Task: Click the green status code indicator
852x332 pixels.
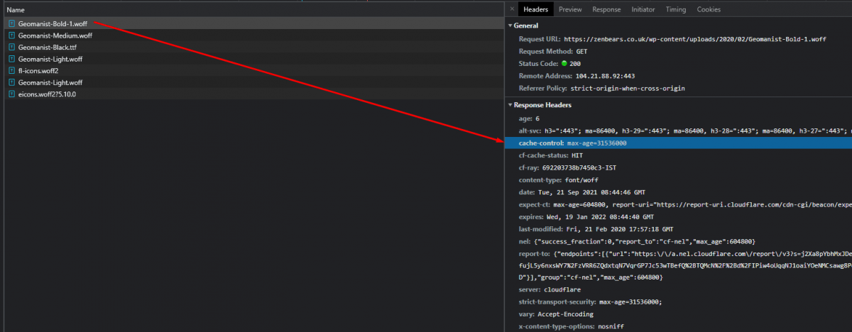Action: [x=564, y=64]
